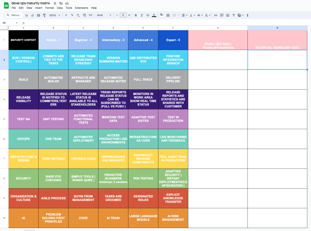Image resolution: width=311 pixels, height=231 pixels.
Task: Toggle bold formatting
Action: click(136, 15)
